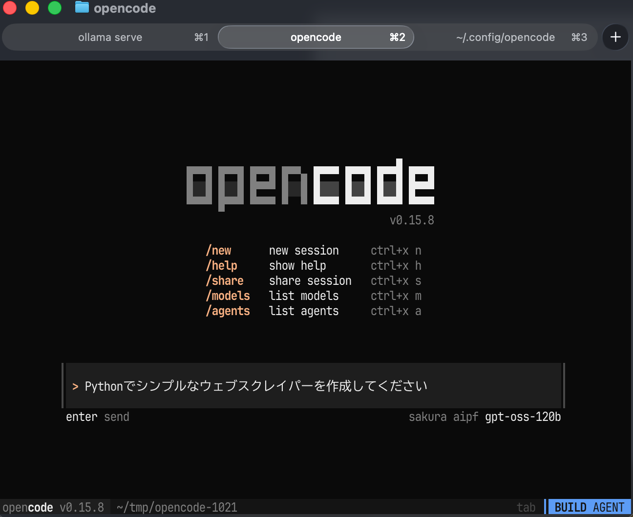The height and width of the screenshot is (517, 633).
Task: Click the ctrl+x m shortcut hint
Action: click(396, 296)
